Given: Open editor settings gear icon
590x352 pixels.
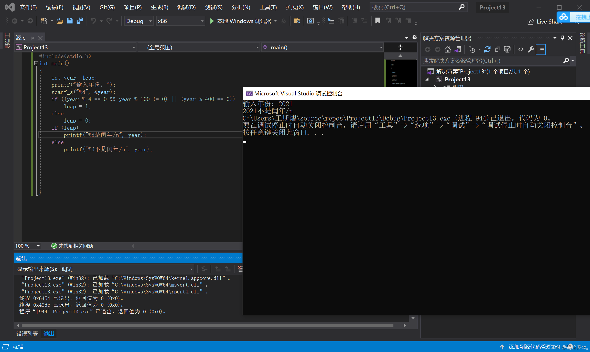Looking at the screenshot, I should pos(415,38).
